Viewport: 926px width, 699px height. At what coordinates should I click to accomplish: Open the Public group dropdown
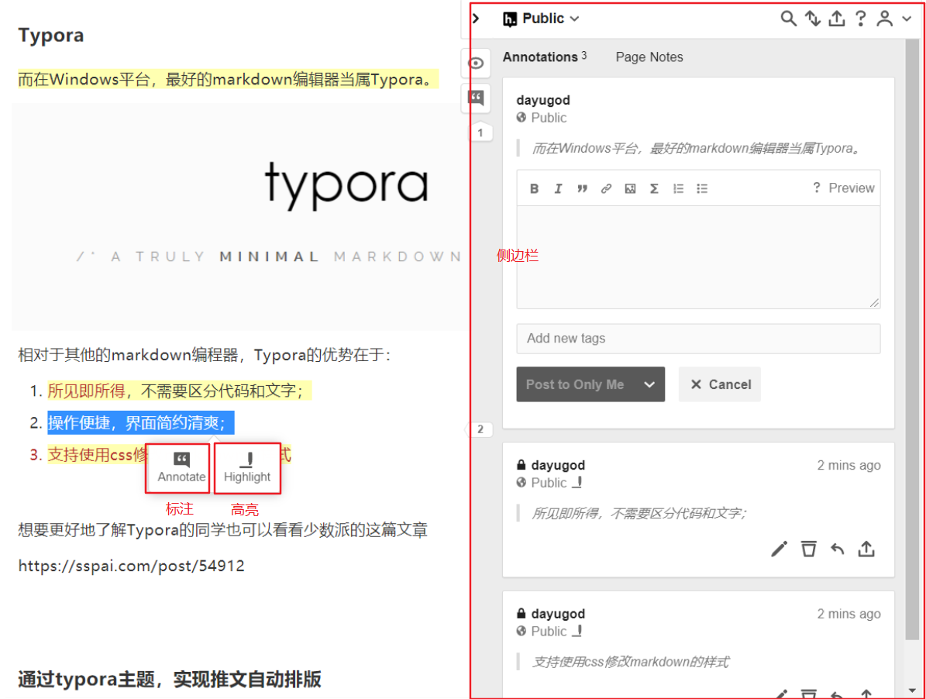tap(541, 19)
